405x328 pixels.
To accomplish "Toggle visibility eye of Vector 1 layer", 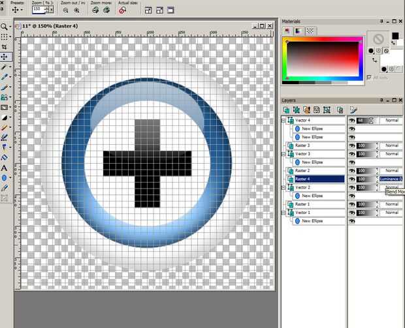I will pyautogui.click(x=352, y=213).
